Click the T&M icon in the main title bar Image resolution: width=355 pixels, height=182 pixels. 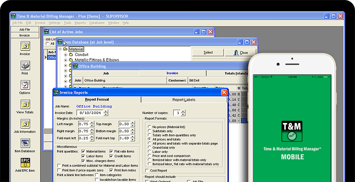tap(14, 16)
